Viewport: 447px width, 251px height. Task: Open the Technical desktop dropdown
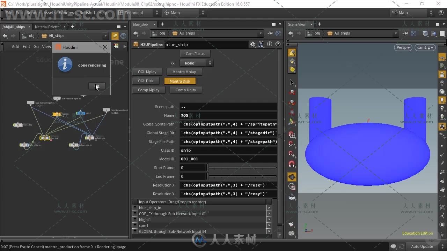138,13
